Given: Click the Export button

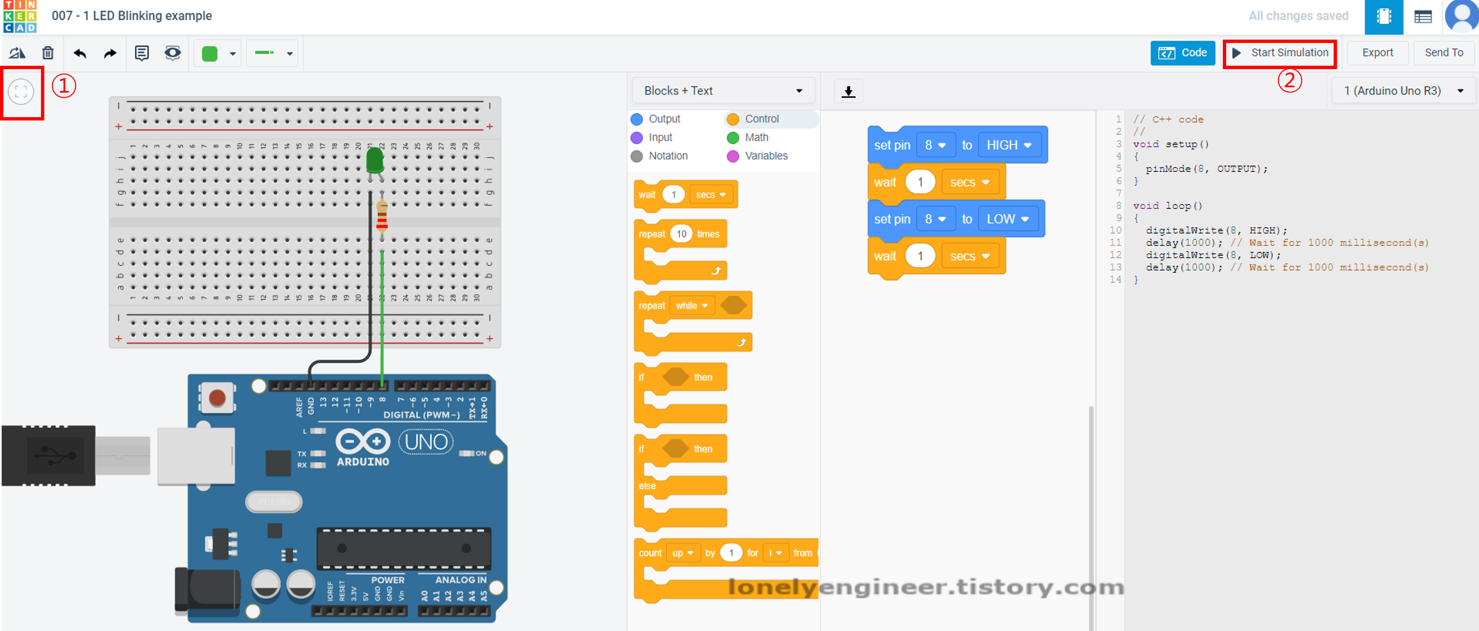Looking at the screenshot, I should (1377, 53).
